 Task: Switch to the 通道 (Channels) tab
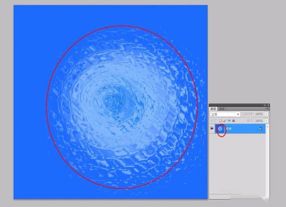(x=221, y=109)
